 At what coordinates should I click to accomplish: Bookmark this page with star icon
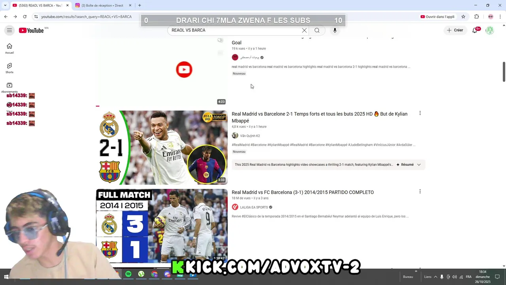pyautogui.click(x=463, y=17)
